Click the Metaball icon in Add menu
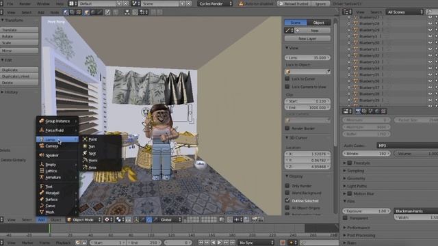This screenshot has width=438, height=246. click(x=42, y=193)
